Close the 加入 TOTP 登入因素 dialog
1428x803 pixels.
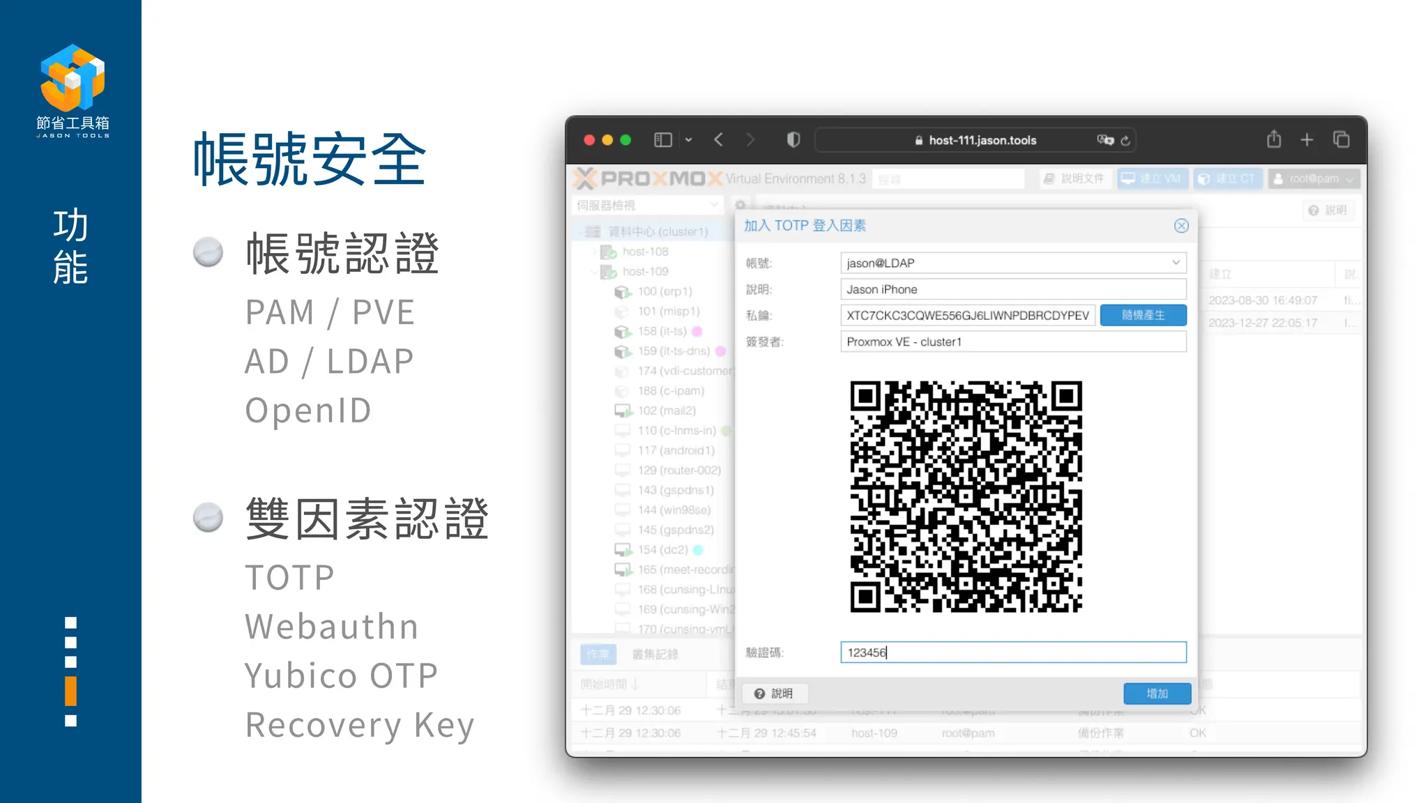[1181, 226]
